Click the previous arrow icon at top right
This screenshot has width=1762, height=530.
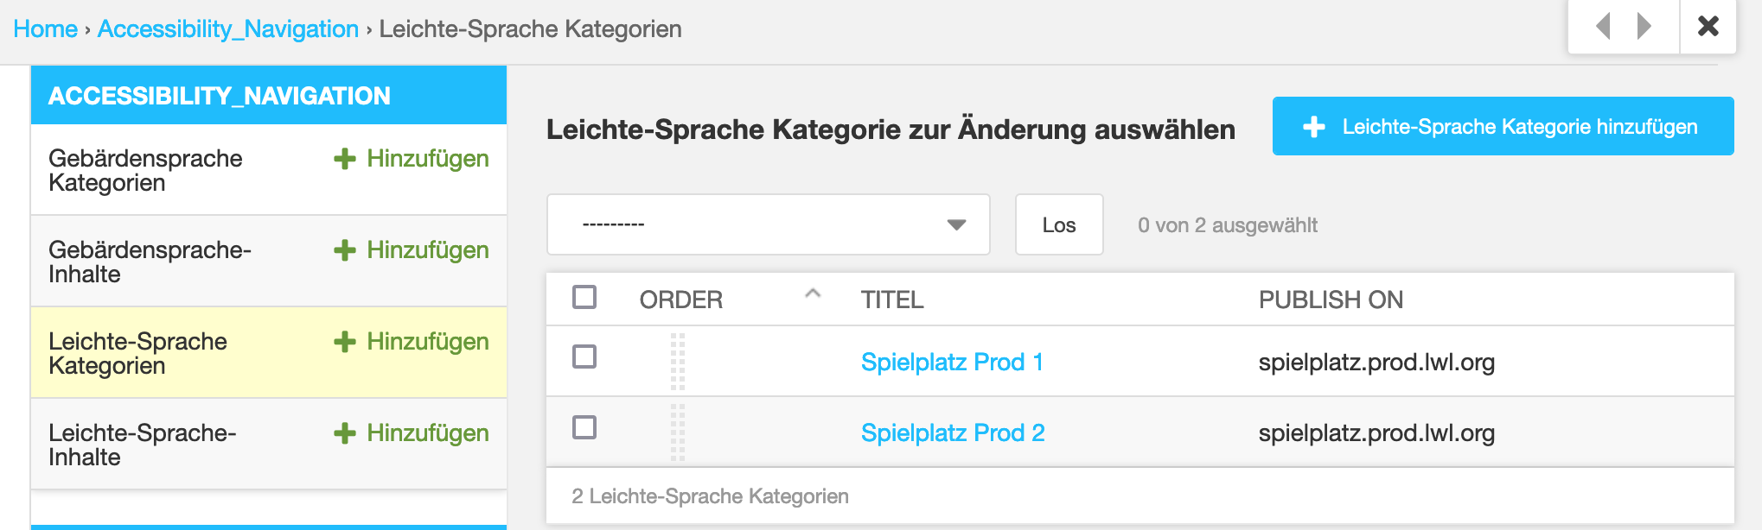coord(1603,26)
